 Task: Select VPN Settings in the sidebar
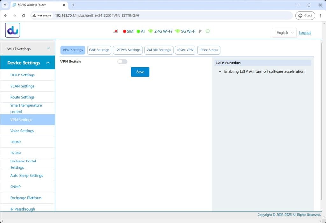tap(28, 120)
